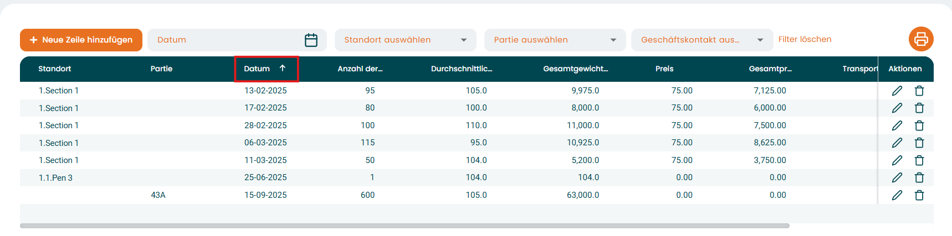This screenshot has width=952, height=236.
Task: Click the orange print button
Action: [921, 39]
